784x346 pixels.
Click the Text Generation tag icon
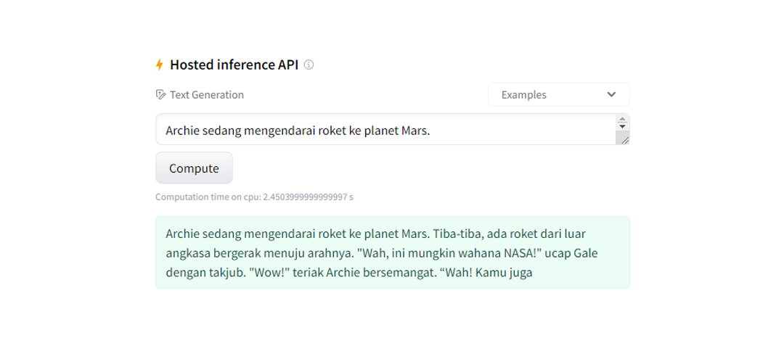(160, 94)
